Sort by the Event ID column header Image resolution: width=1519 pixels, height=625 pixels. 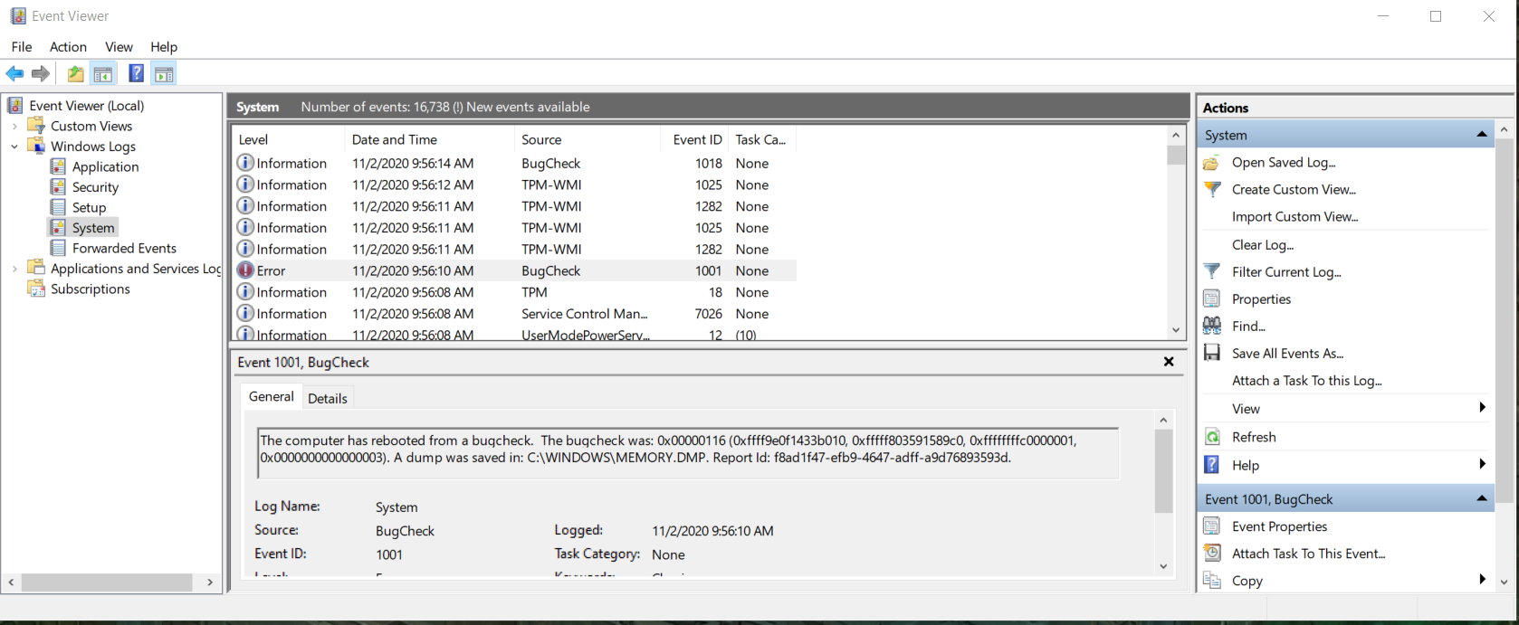pyautogui.click(x=695, y=139)
